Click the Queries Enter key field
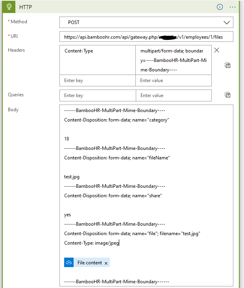 (x=97, y=95)
